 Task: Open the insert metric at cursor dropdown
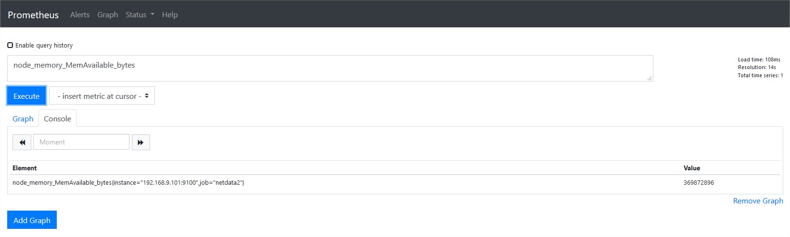(x=102, y=96)
